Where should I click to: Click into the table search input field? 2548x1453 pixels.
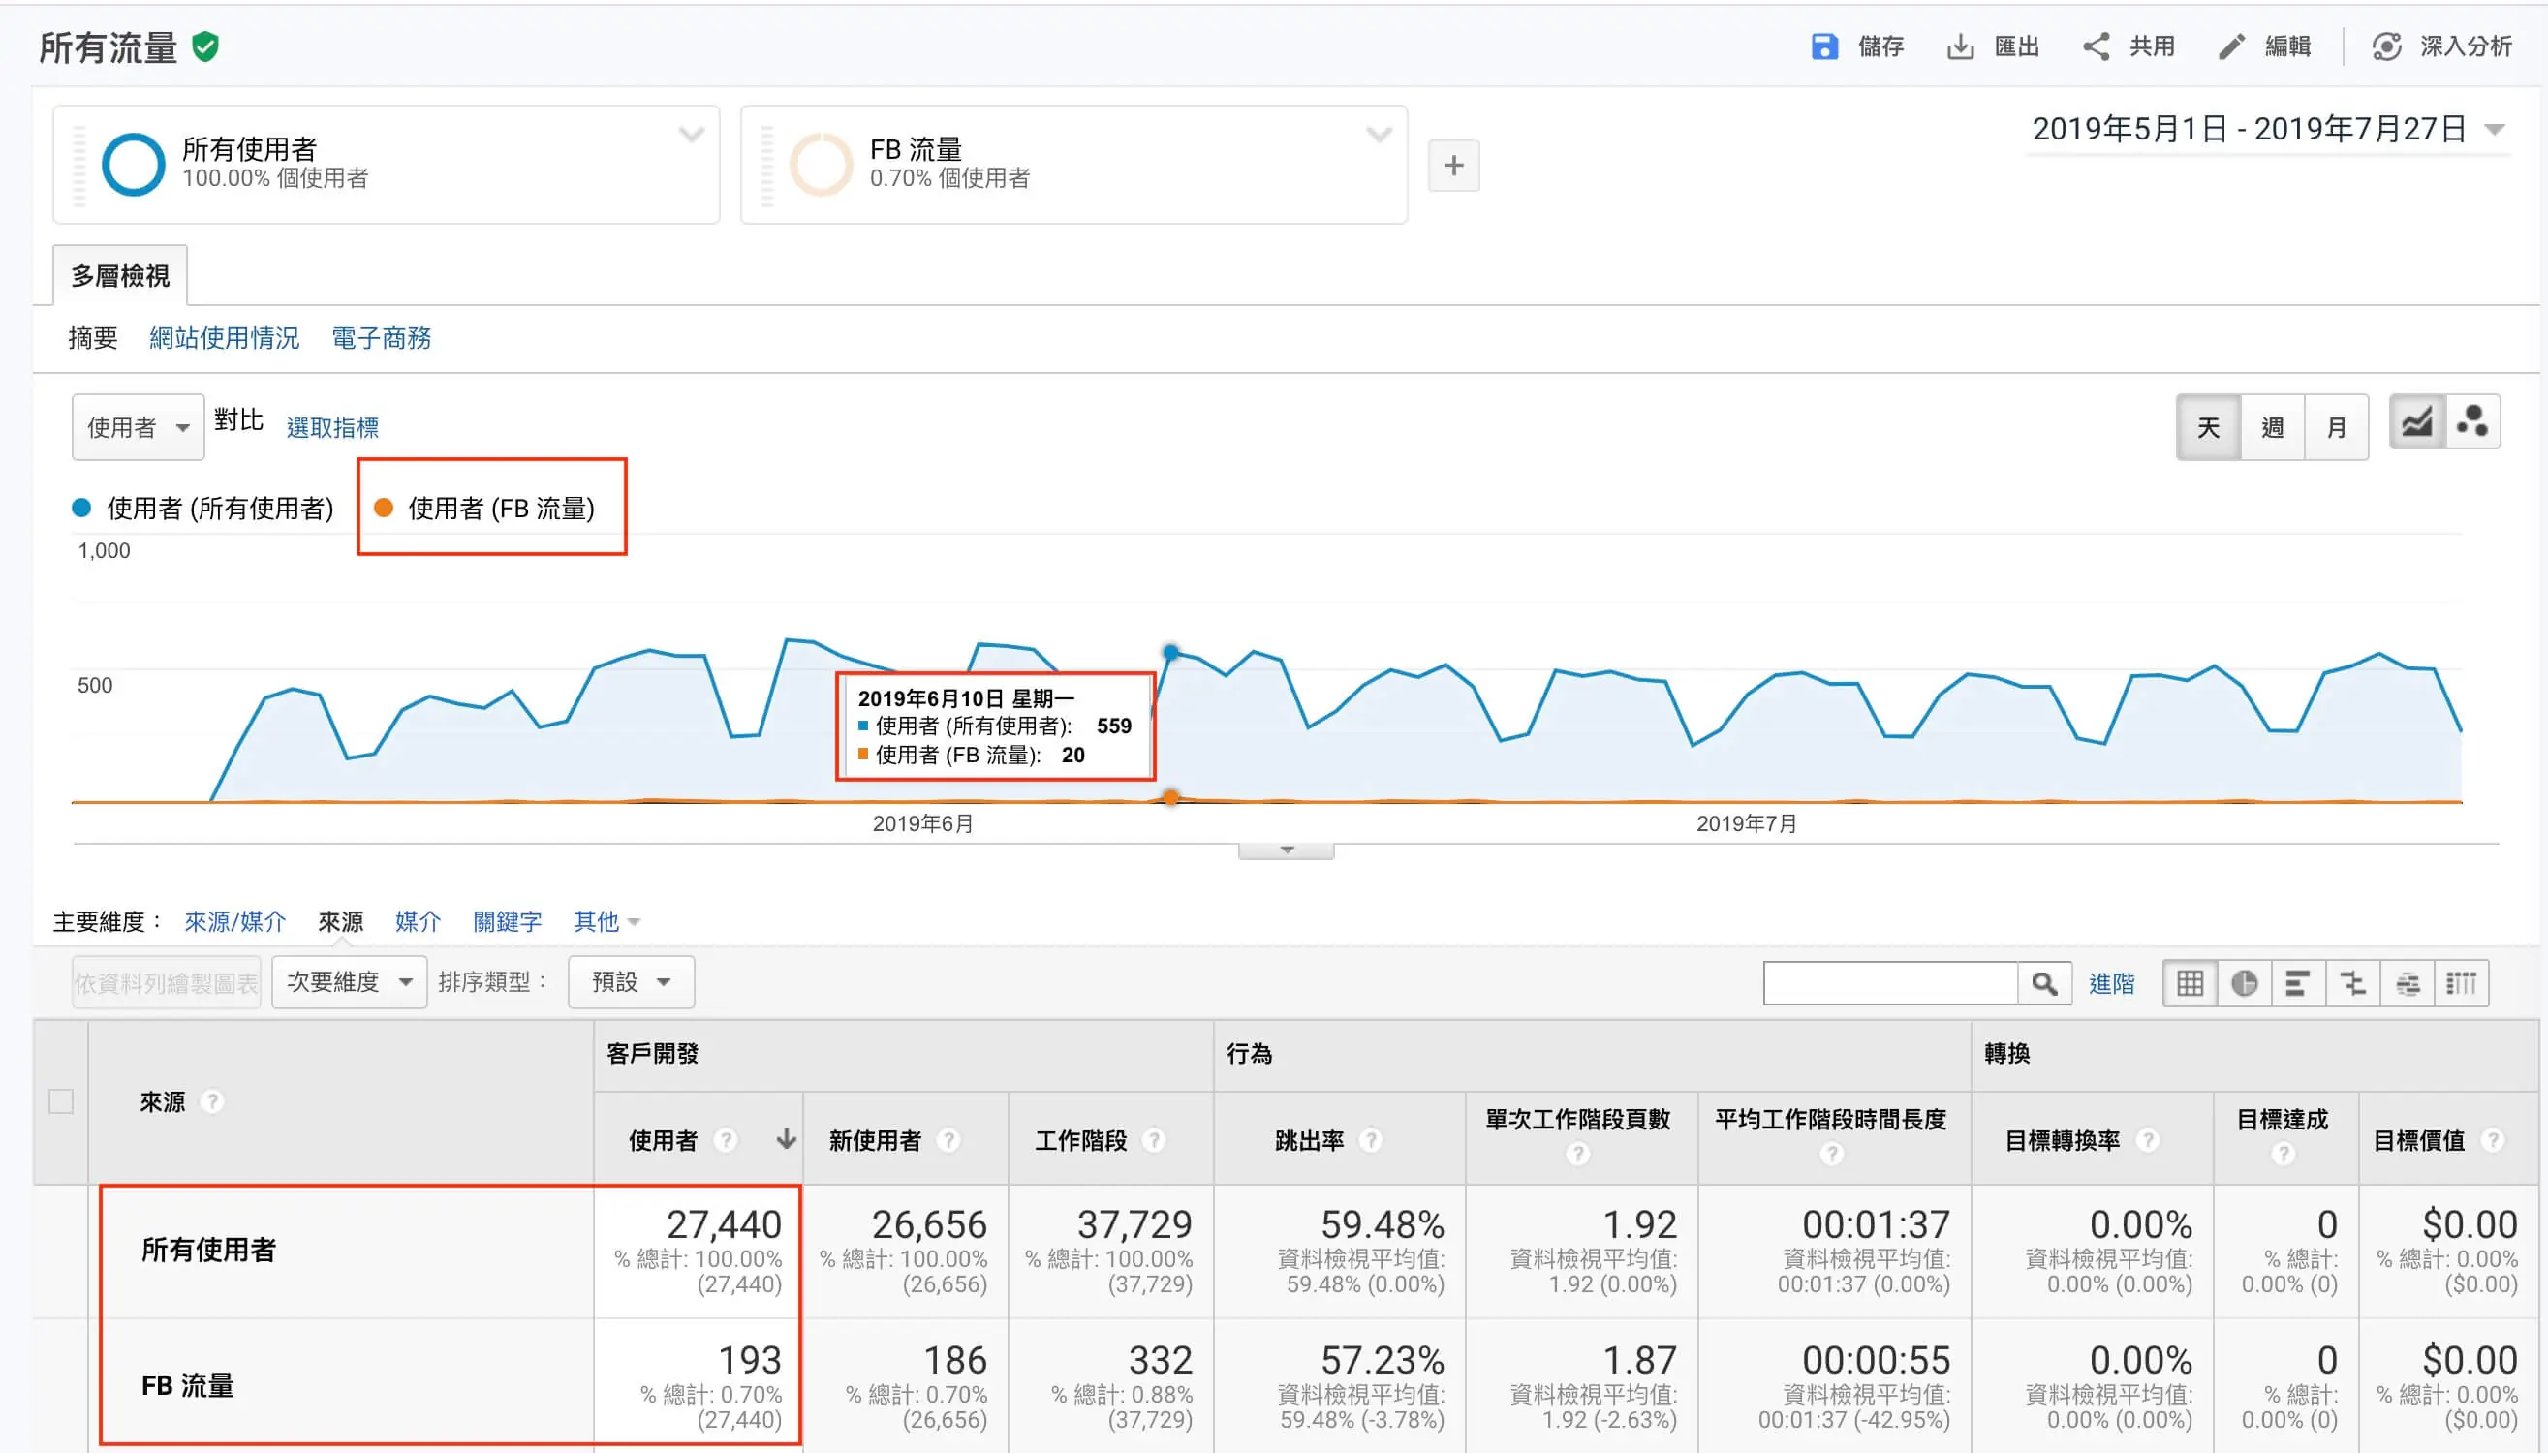[x=1890, y=983]
